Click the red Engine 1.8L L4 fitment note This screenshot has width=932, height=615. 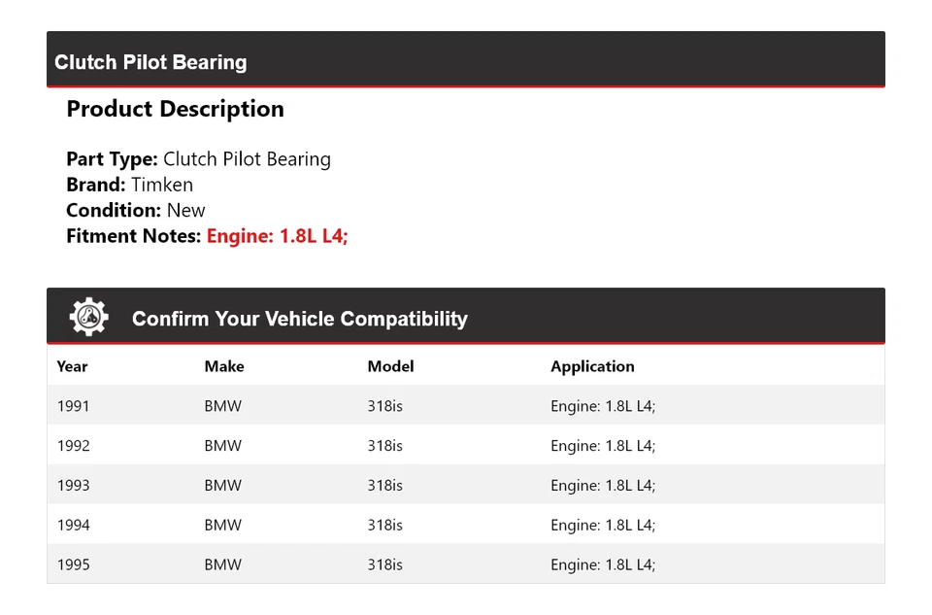(x=277, y=236)
